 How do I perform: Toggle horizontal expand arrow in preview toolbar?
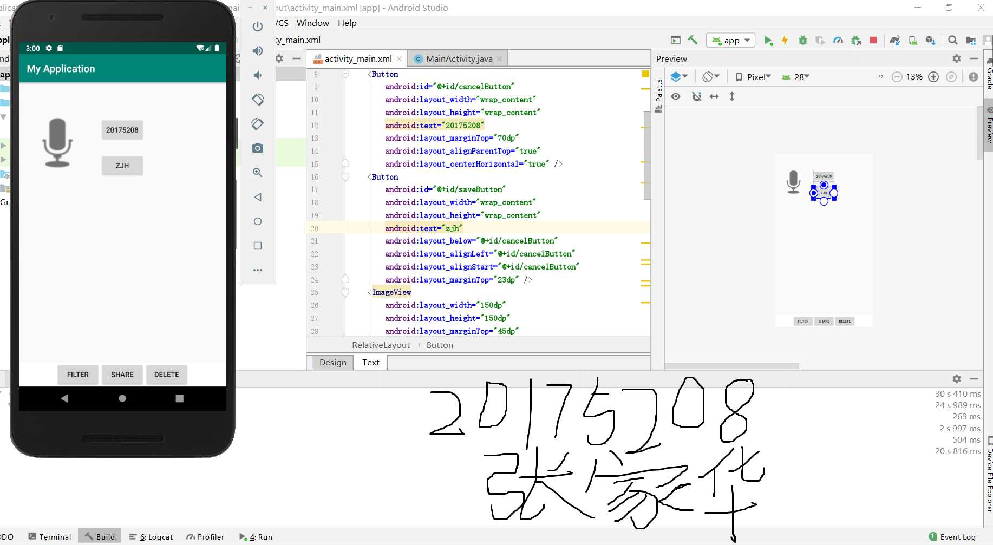point(714,96)
